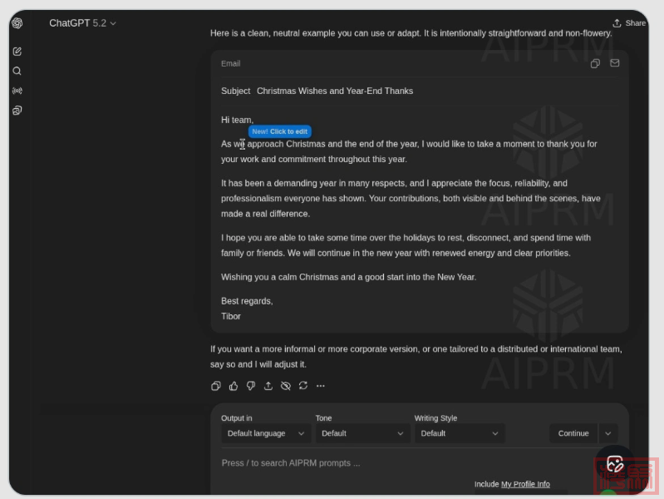The image size is (664, 499).
Task: Expand the Output in language dropdown
Action: (x=265, y=433)
